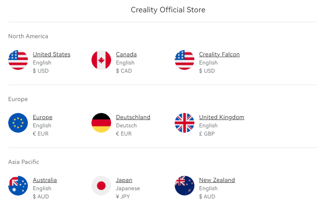Click the Japan flag icon
This screenshot has height=205, width=317.
(x=101, y=186)
